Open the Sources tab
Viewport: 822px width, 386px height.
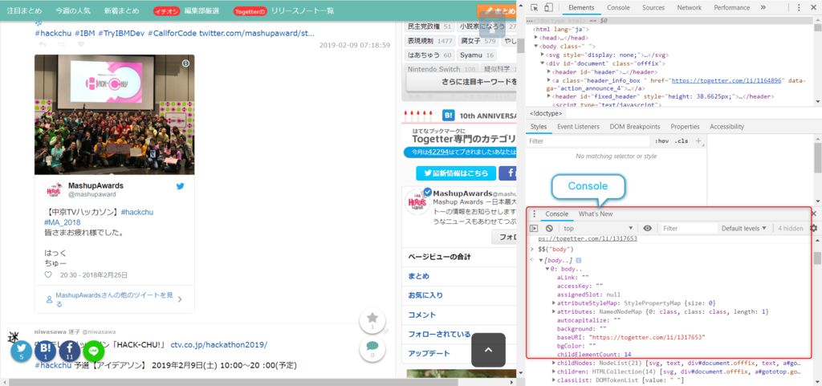[x=653, y=8]
